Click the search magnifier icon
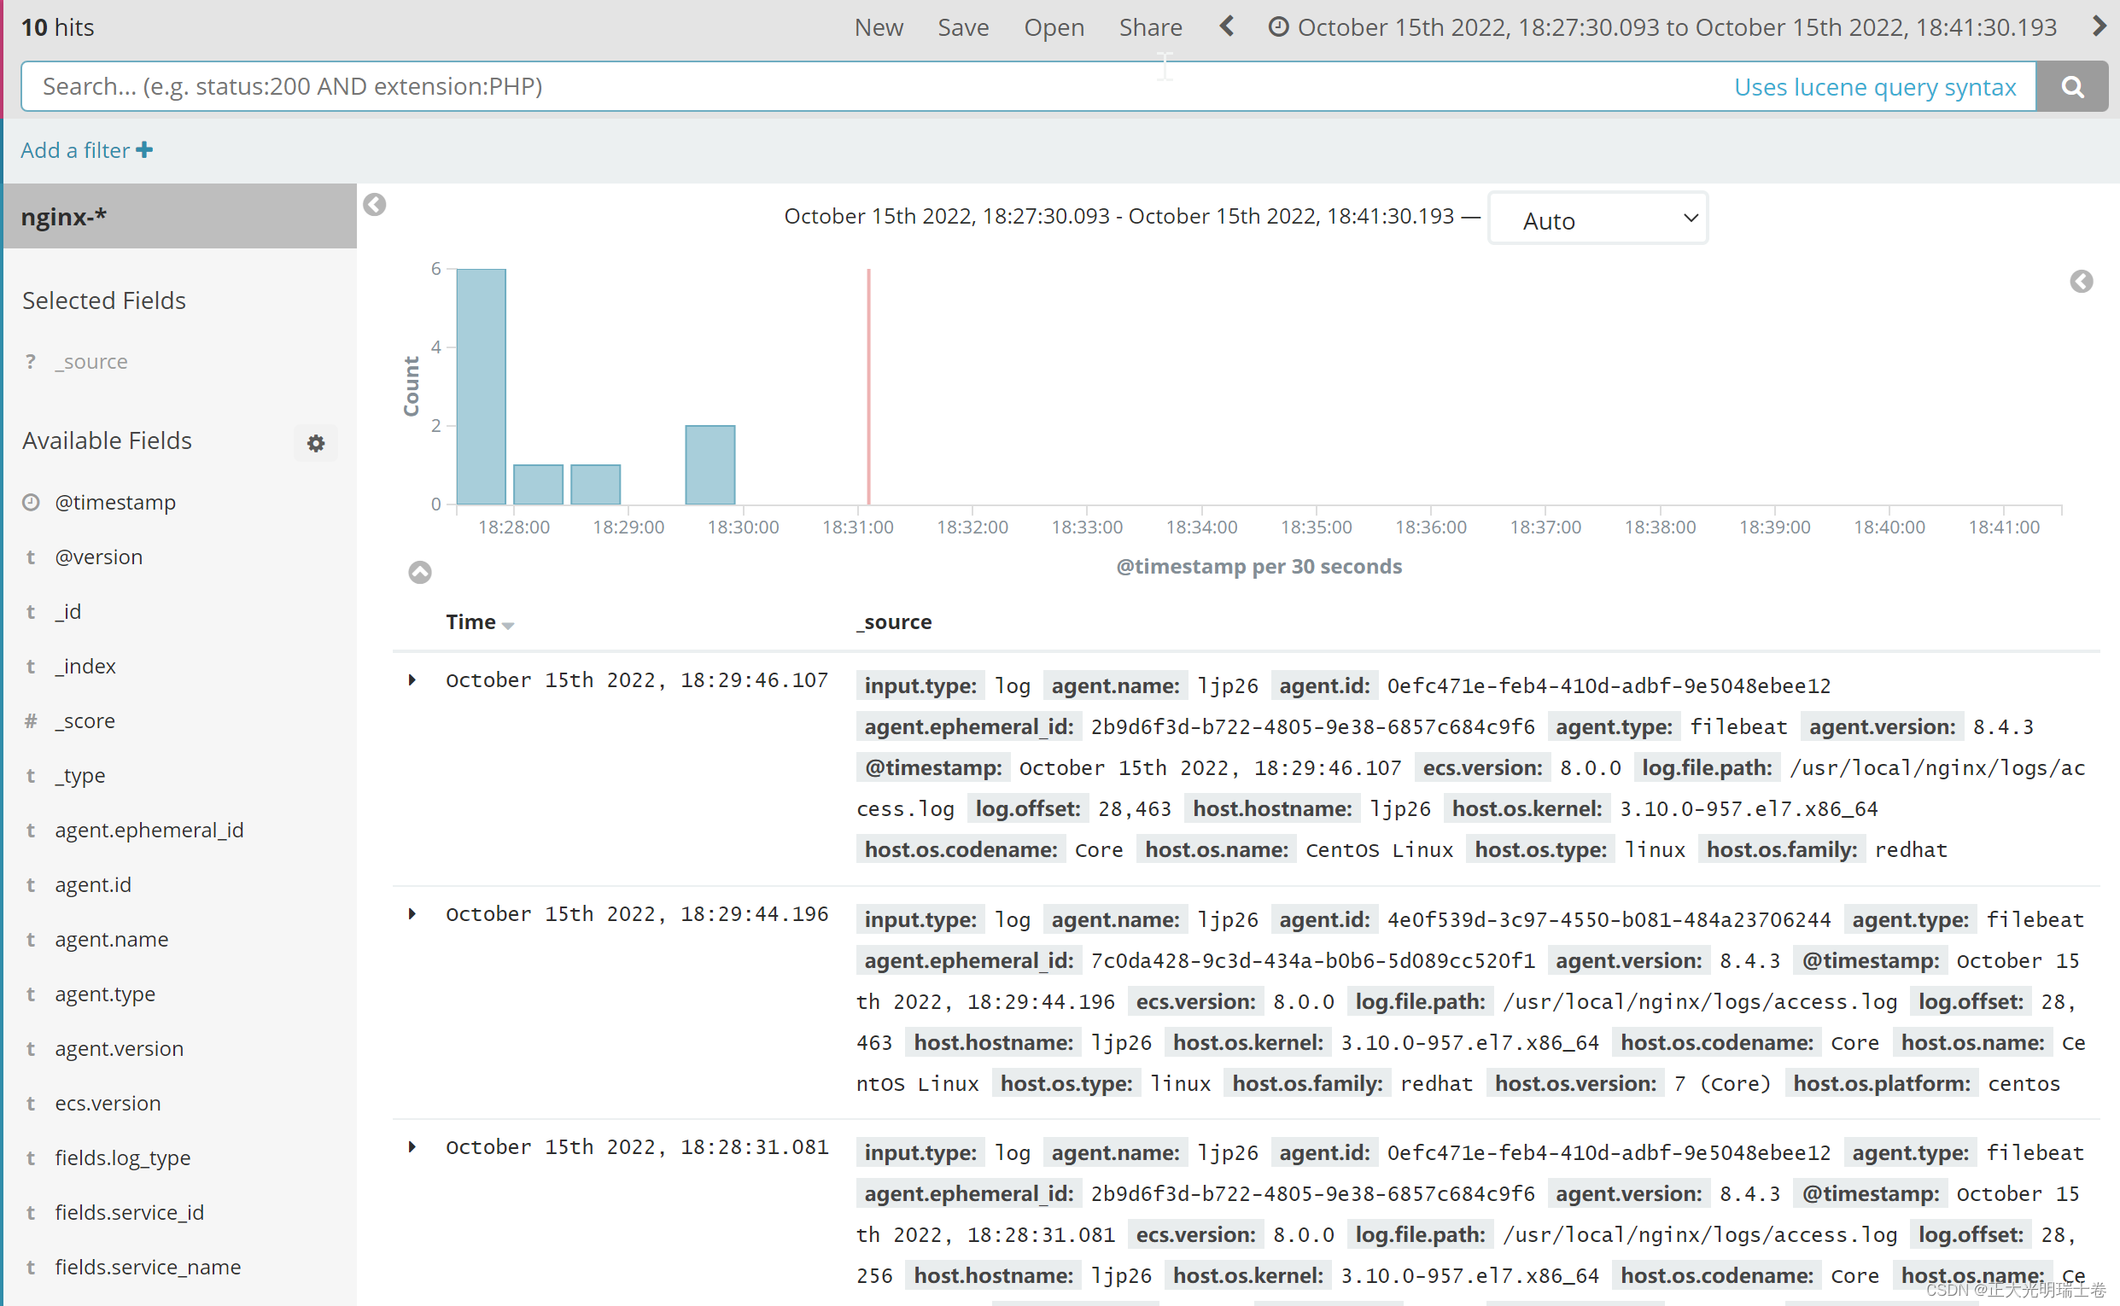The width and height of the screenshot is (2120, 1306). 2071,86
